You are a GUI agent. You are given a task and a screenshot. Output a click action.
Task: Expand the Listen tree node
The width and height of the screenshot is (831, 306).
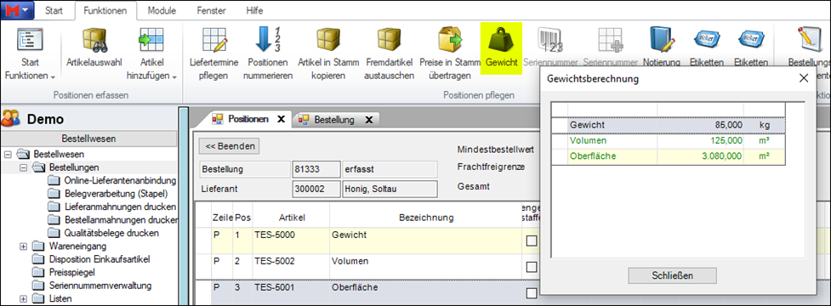click(x=23, y=298)
